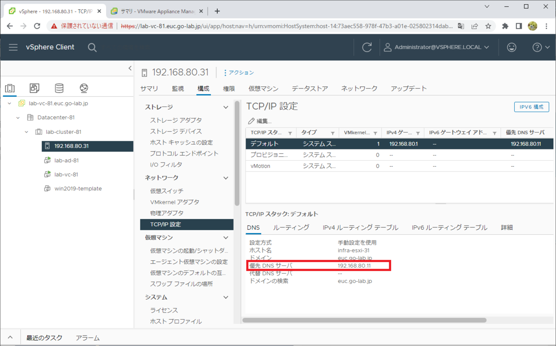This screenshot has height=346, width=556.
Task: Expand the bottom tasks panel chevron
Action: [11, 338]
